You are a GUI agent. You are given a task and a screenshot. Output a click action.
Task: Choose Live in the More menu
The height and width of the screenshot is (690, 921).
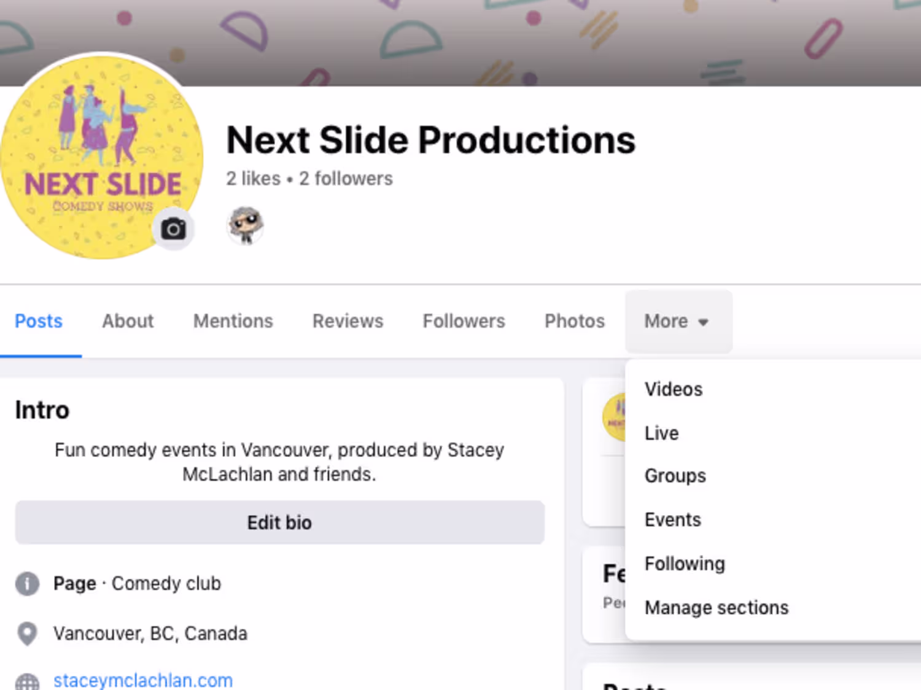(x=662, y=433)
